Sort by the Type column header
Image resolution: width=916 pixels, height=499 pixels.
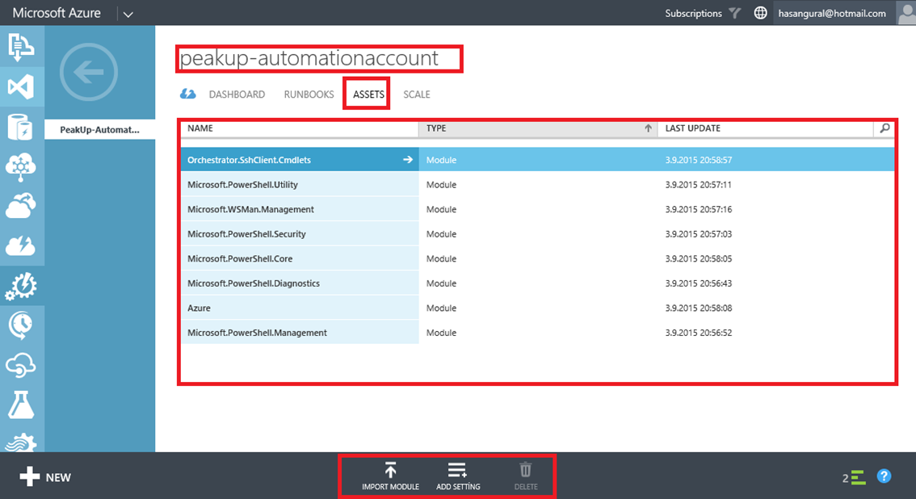point(538,128)
